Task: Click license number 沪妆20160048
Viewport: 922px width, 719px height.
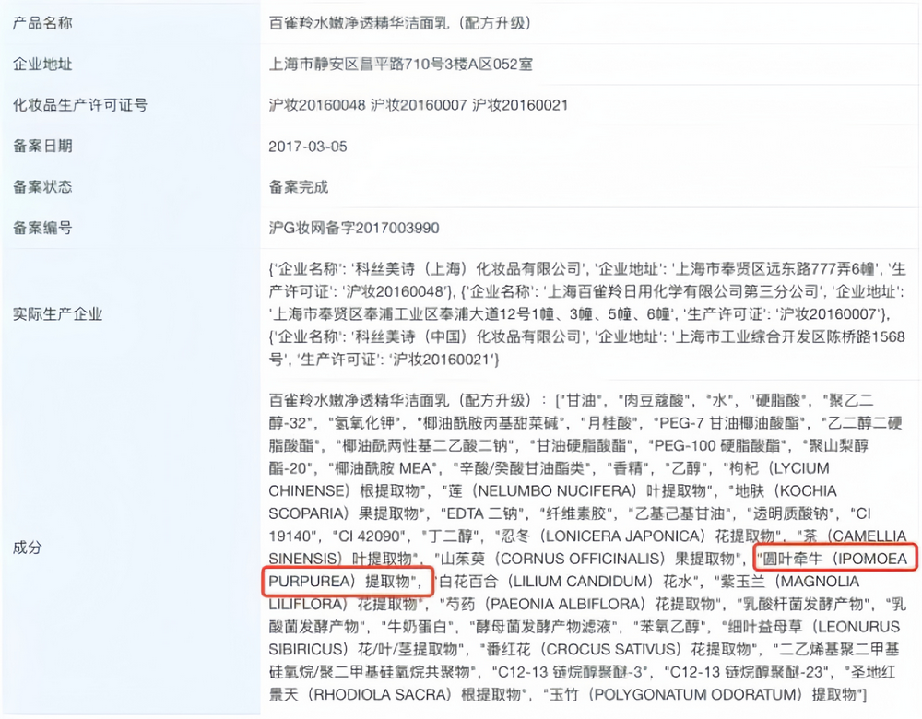Action: pos(317,105)
